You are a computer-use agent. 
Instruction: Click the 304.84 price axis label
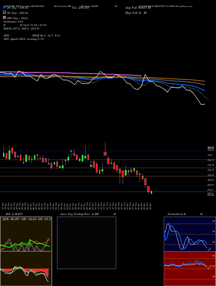pos(211,180)
